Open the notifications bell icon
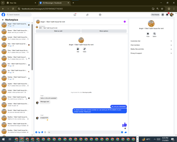177x142 pixels. (x=167, y=15)
